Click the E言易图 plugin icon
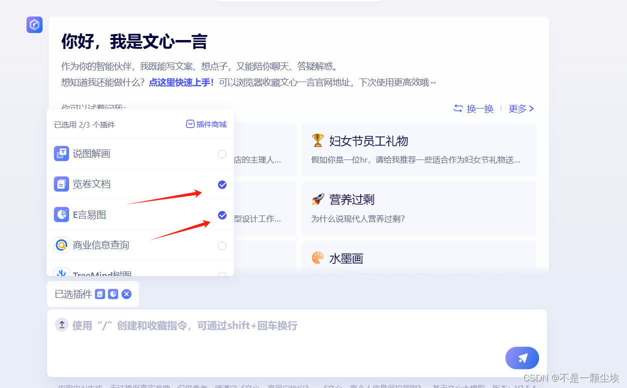The height and width of the screenshot is (388, 627). (x=61, y=214)
